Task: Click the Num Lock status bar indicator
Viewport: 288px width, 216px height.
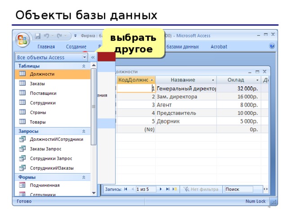Action: (255, 201)
